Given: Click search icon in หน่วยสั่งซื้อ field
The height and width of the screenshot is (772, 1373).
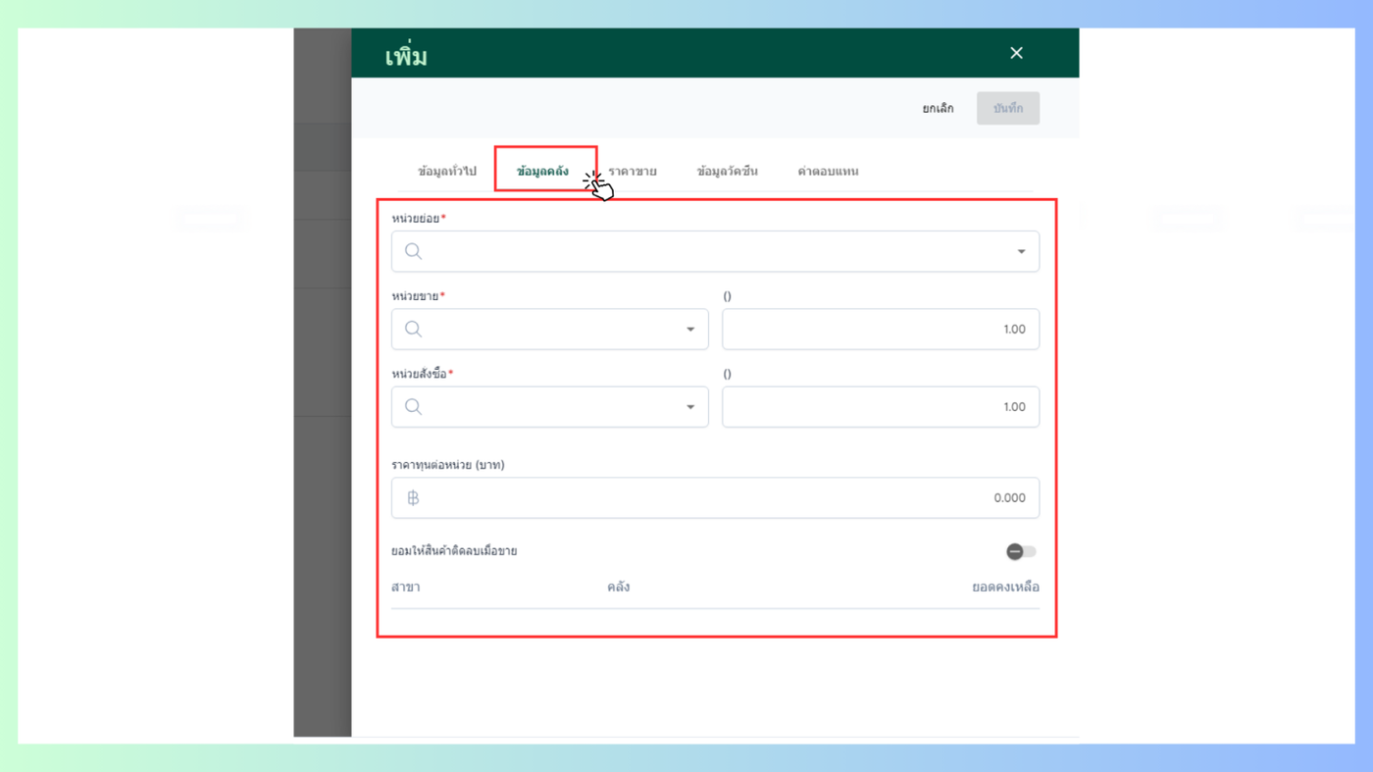Looking at the screenshot, I should click(413, 406).
